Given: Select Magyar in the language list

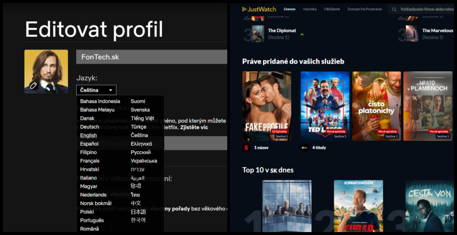Looking at the screenshot, I should (89, 186).
